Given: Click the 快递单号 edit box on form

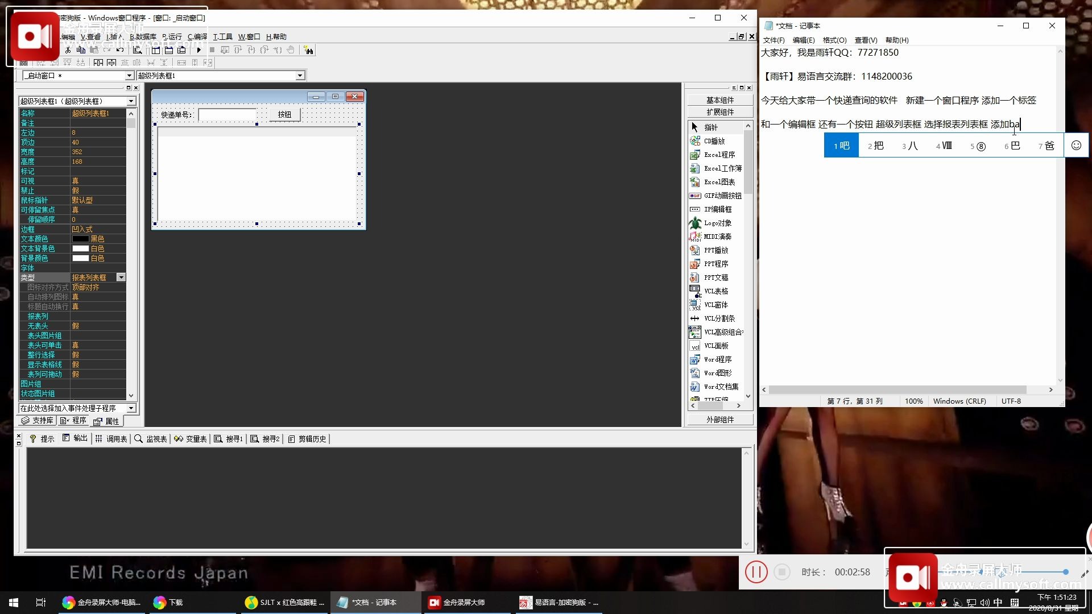Looking at the screenshot, I should 227,114.
